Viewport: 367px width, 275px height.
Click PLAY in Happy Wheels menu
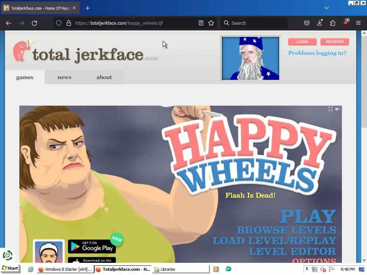tap(308, 216)
